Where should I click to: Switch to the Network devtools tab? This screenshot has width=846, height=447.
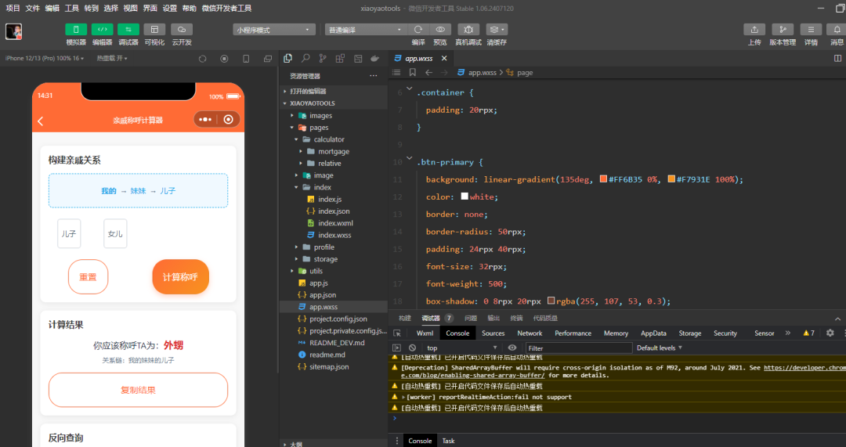(530, 333)
